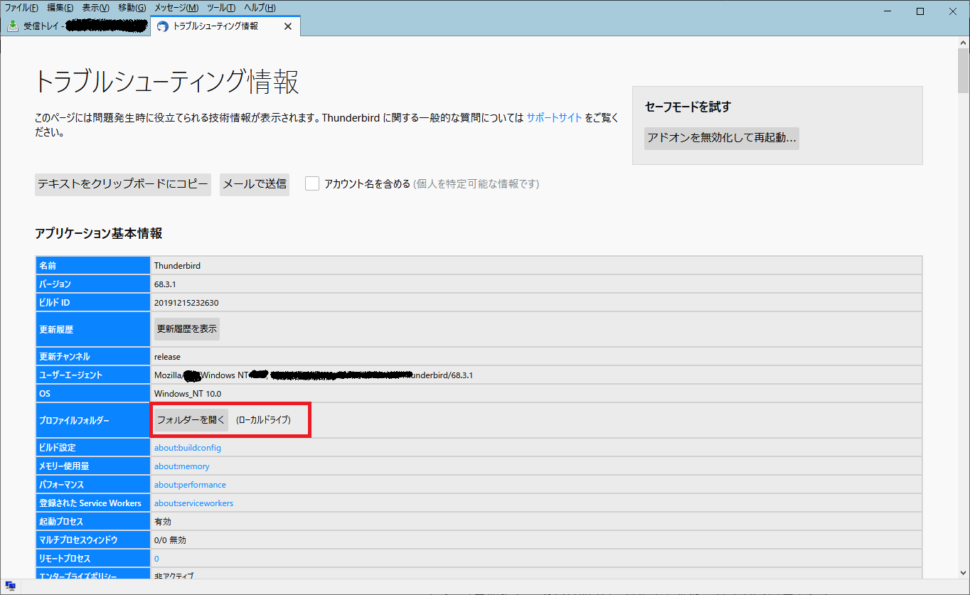Click the inbox download icon on 受信トレイ tab
This screenshot has height=595, width=970.
click(x=13, y=26)
